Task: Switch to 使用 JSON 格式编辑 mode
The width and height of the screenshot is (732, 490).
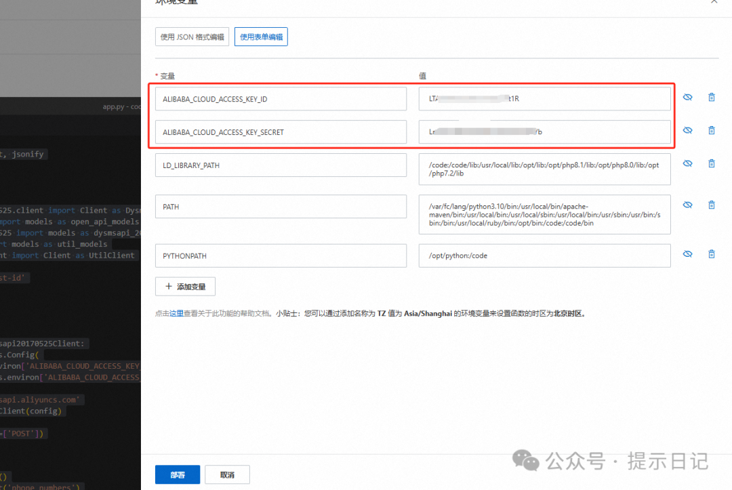Action: (192, 37)
